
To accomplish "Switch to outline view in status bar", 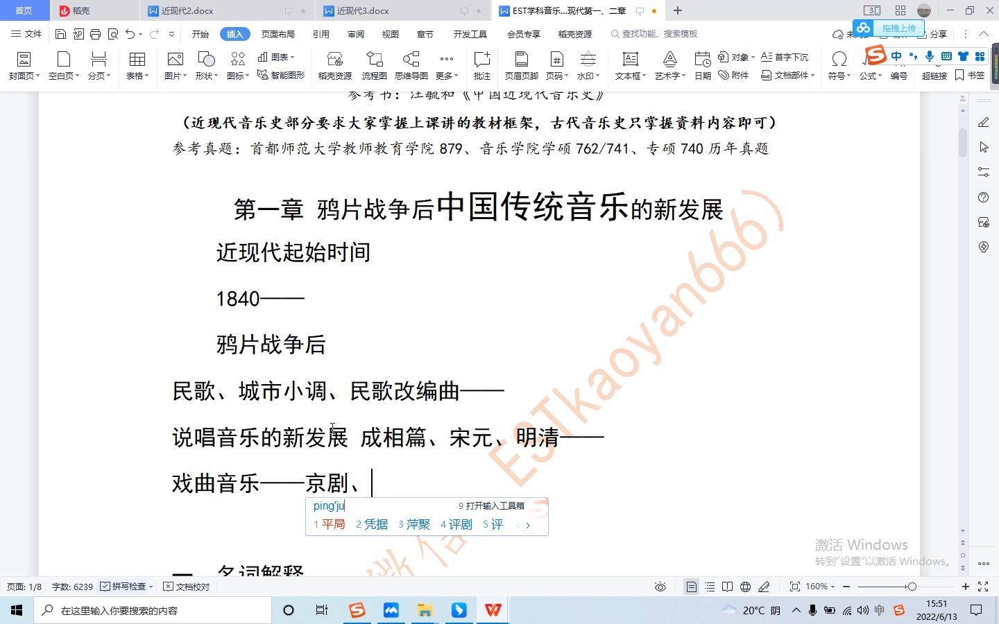I will pos(710,587).
